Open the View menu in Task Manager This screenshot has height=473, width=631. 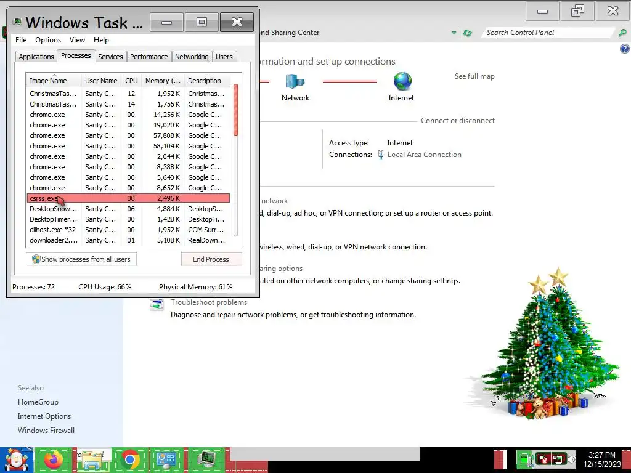tap(77, 40)
